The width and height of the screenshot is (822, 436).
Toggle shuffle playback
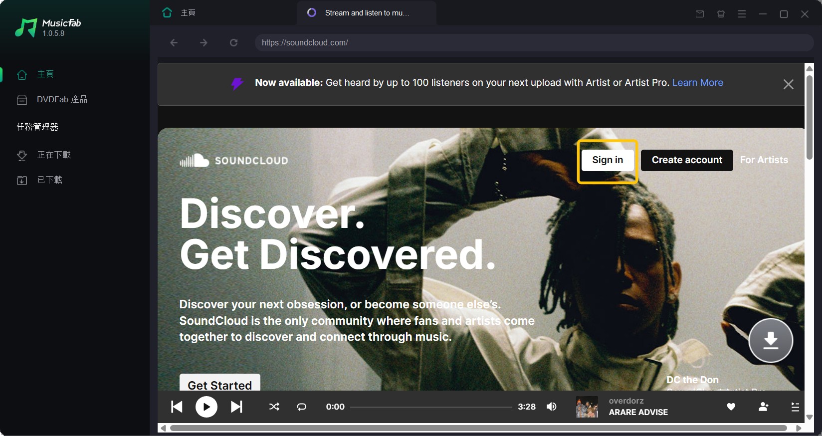[274, 407]
